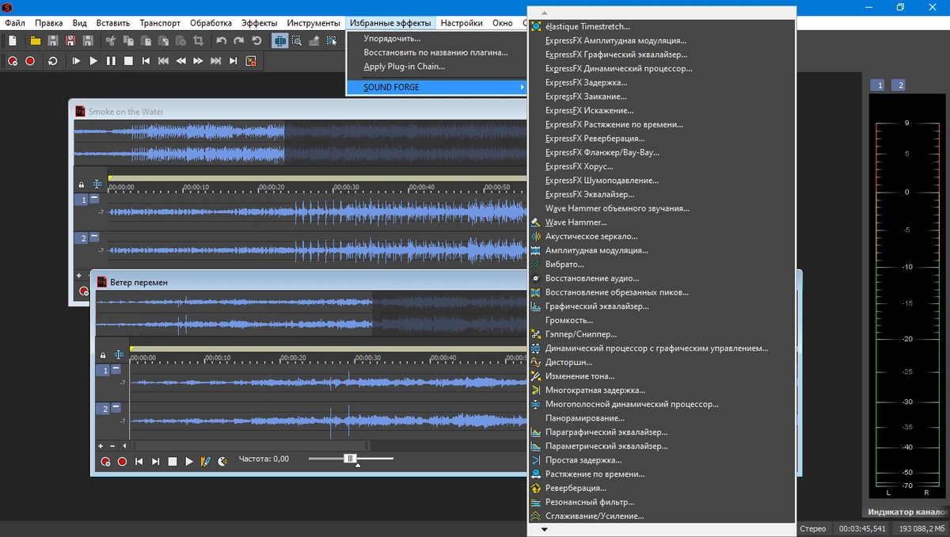Create a new file from toolbar
Viewport: 950px width, 537px height.
[12, 40]
